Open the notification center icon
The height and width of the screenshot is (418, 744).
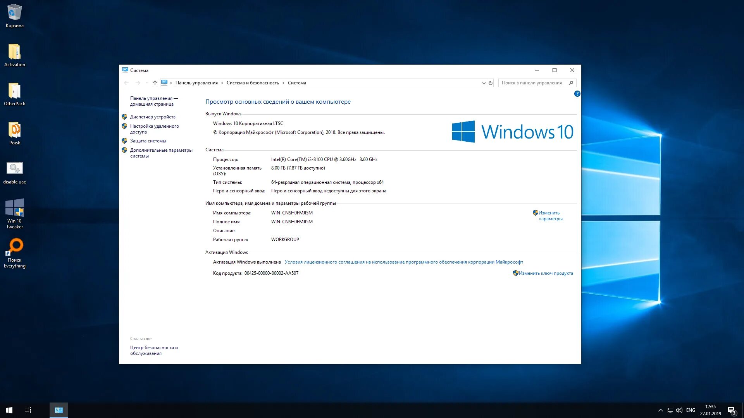(732, 410)
